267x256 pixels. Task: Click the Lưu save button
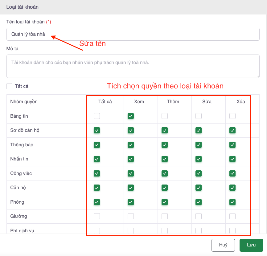(x=251, y=245)
